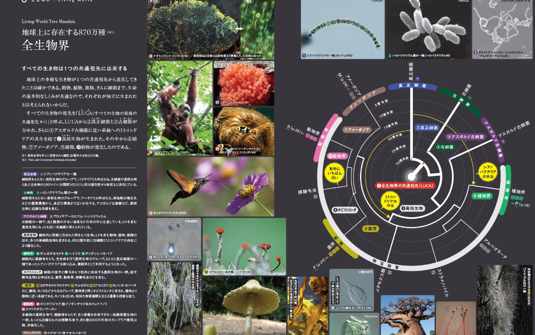Click the ランブル鞭毛虫 micrograph photo

pyautogui.click(x=352, y=290)
